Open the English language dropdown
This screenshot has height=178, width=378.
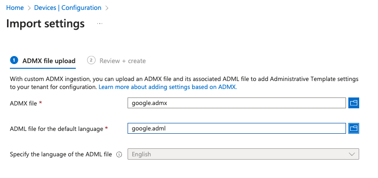pos(243,154)
